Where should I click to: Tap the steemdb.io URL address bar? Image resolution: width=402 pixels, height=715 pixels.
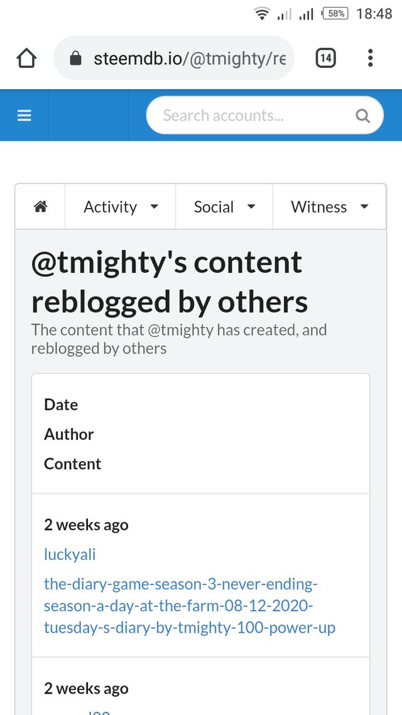pos(188,59)
